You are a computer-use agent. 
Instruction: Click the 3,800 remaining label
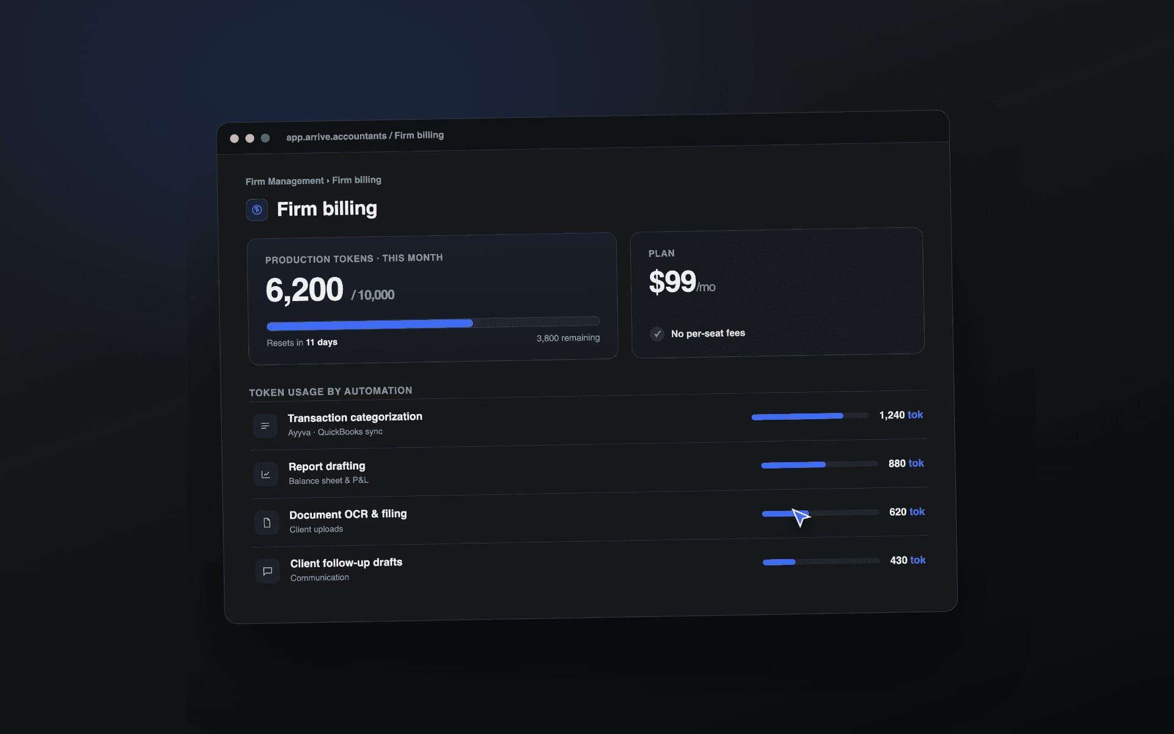(568, 338)
